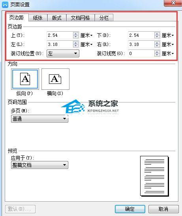Decrease the 下(B) margin with down arrow
The image size is (182, 216).
click(x=157, y=37)
